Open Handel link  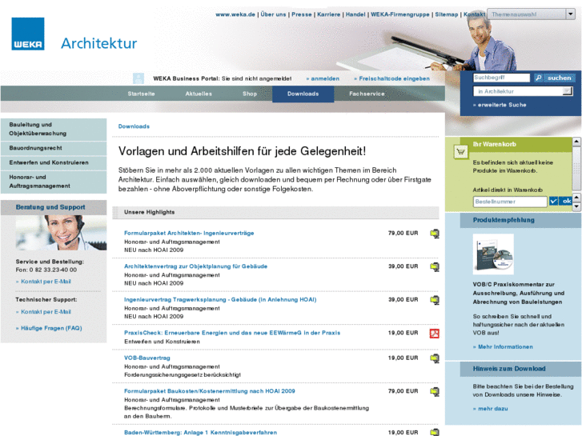(x=355, y=14)
